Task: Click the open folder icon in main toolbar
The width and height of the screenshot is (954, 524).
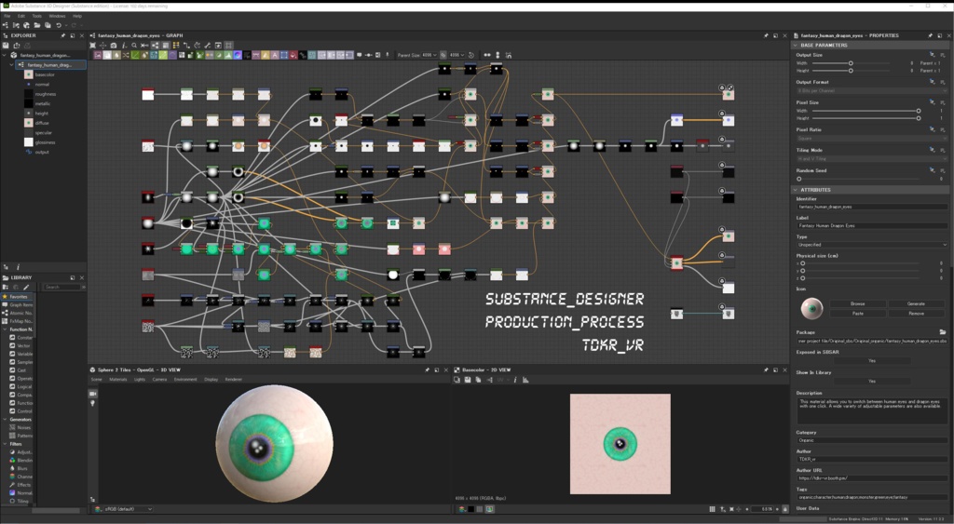Action: tap(37, 25)
